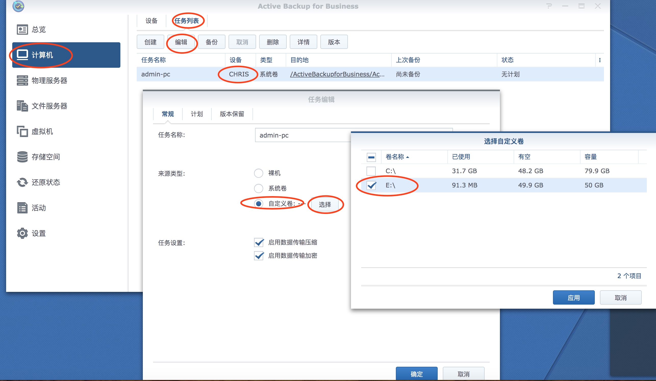Select the C:\ volume row
Screen dimensions: 656x381
point(504,171)
